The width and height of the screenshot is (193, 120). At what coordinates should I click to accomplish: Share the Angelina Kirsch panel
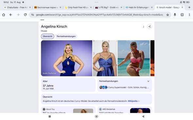point(149,26)
